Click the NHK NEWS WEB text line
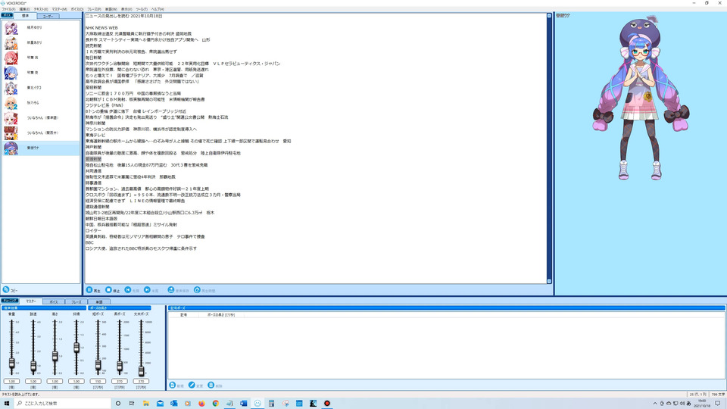The height and width of the screenshot is (409, 727). tap(101, 28)
